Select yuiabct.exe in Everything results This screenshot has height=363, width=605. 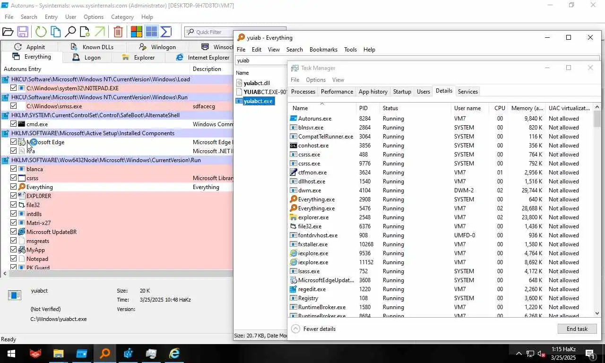pos(255,101)
